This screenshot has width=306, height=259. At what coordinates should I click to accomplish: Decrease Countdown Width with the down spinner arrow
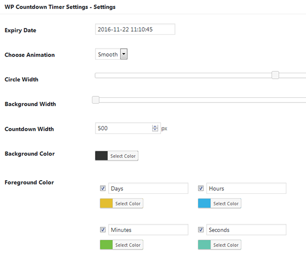(155, 130)
